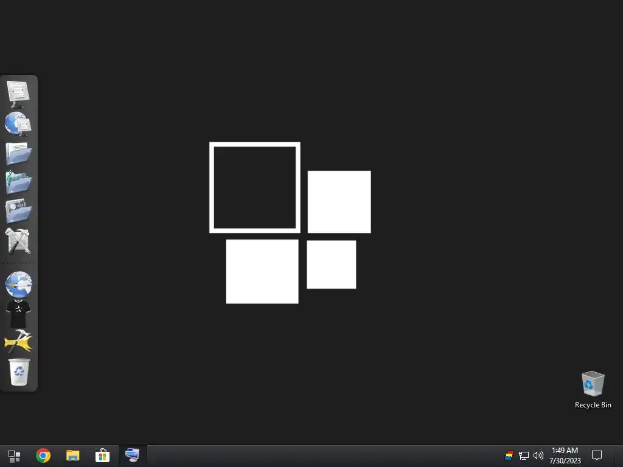Viewport: 623px width, 467px height.
Task: Open the network globe-with-monitor dock icon
Action: pyautogui.click(x=18, y=124)
